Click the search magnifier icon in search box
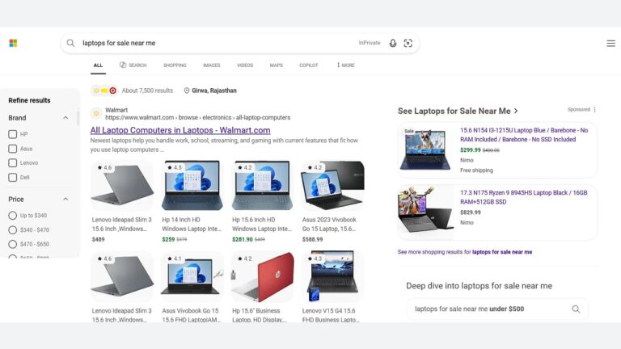This screenshot has height=349, width=621. click(70, 43)
